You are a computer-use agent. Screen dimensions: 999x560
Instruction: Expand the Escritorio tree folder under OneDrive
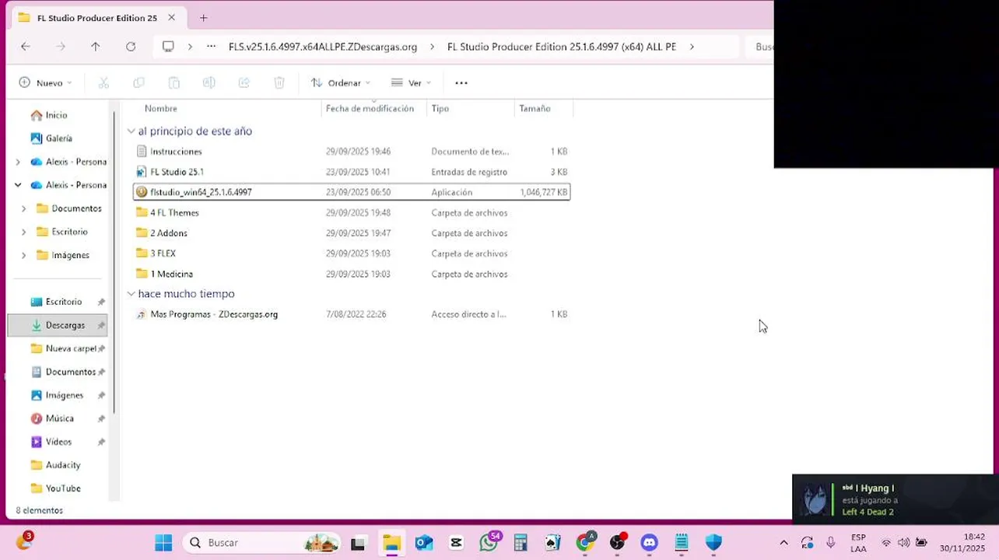click(23, 232)
